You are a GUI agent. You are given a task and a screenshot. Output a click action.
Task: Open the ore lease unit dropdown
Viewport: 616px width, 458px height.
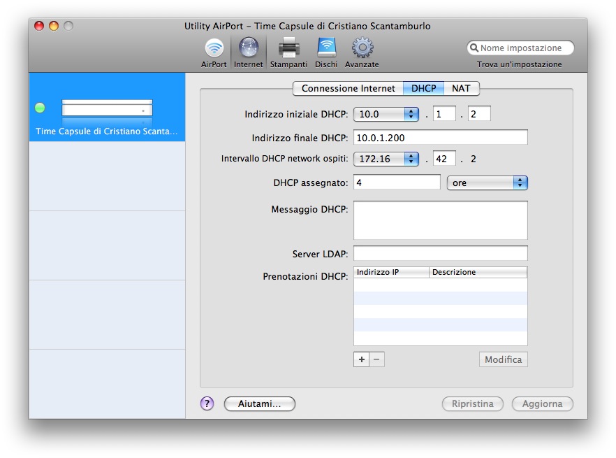coord(487,183)
